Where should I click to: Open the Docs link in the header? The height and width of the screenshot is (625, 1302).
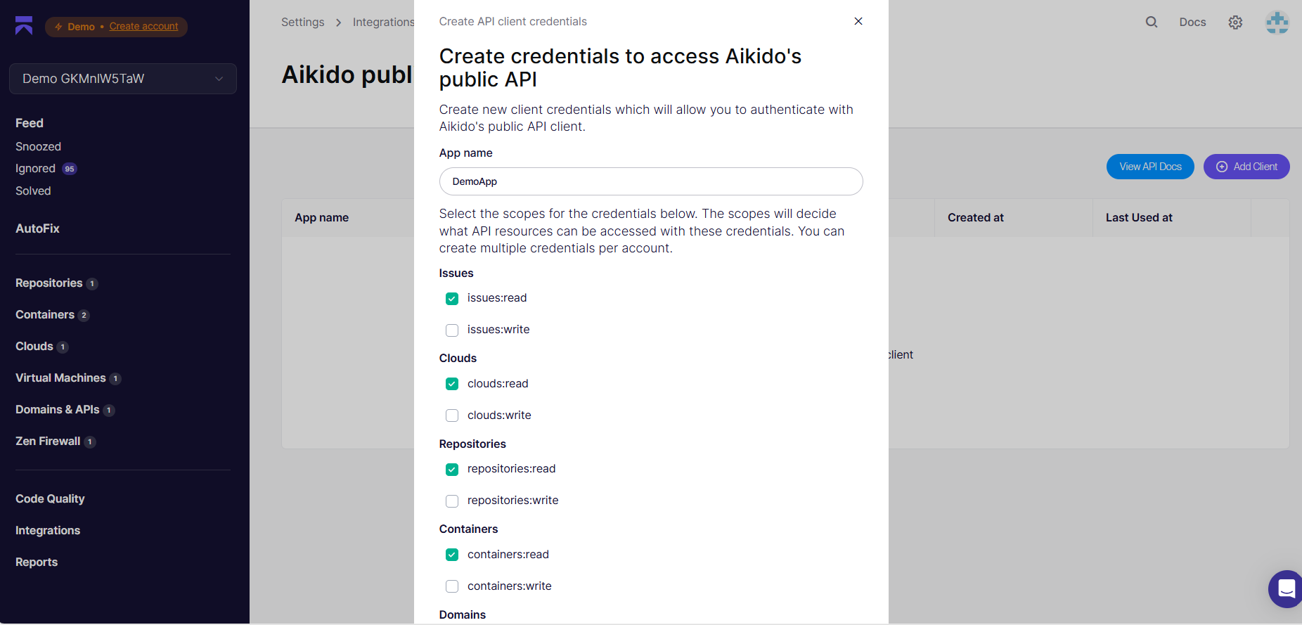pos(1192,22)
